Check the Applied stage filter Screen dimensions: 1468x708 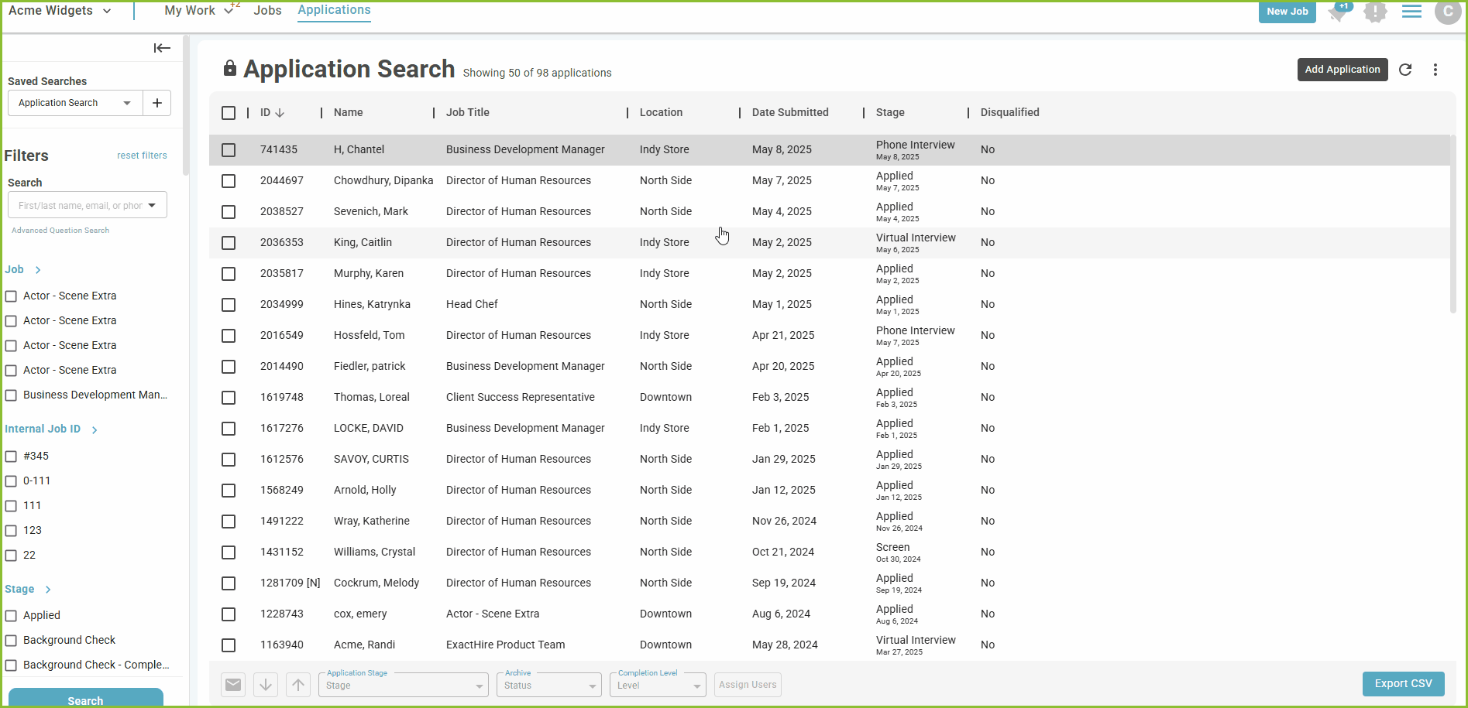point(12,616)
